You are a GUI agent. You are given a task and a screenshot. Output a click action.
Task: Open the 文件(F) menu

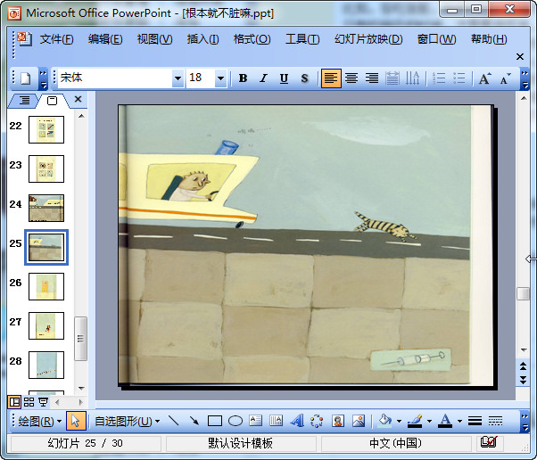(x=56, y=39)
